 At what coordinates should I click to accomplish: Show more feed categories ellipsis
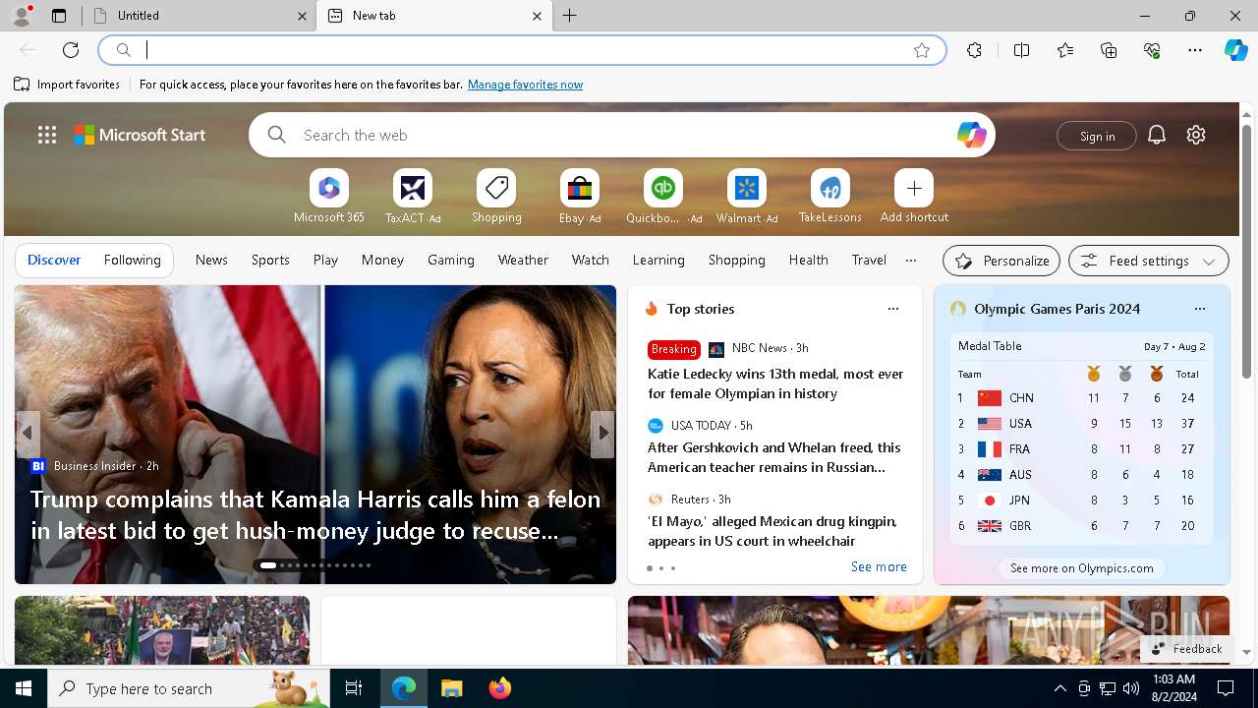911,261
